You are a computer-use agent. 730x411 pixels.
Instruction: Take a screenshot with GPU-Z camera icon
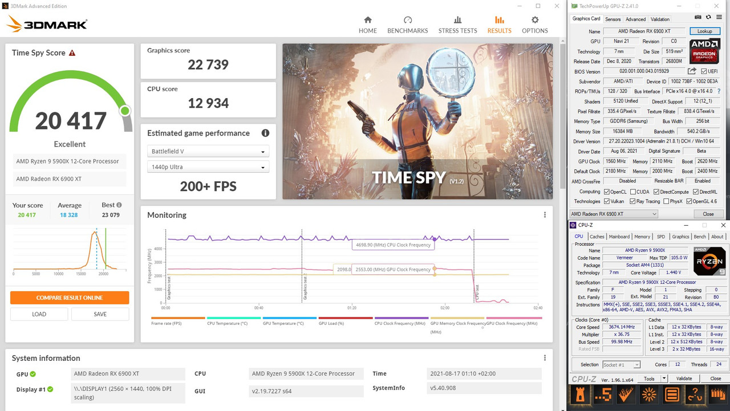[x=697, y=18]
